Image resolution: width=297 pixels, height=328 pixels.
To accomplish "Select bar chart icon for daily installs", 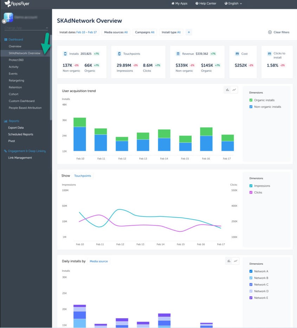I will tap(229, 261).
